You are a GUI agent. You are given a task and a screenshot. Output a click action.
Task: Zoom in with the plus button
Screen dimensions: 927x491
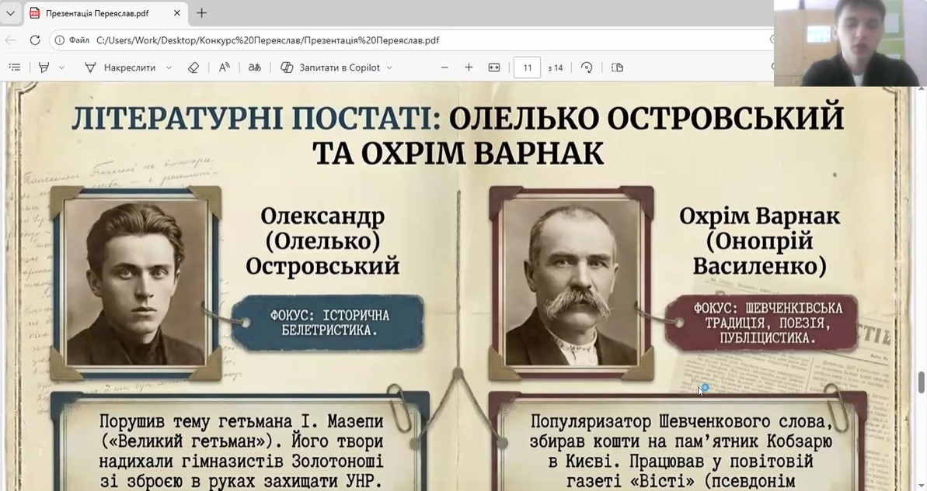(x=469, y=67)
